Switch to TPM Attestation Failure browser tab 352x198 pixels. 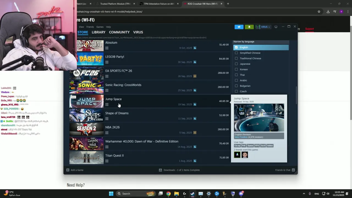(x=159, y=4)
